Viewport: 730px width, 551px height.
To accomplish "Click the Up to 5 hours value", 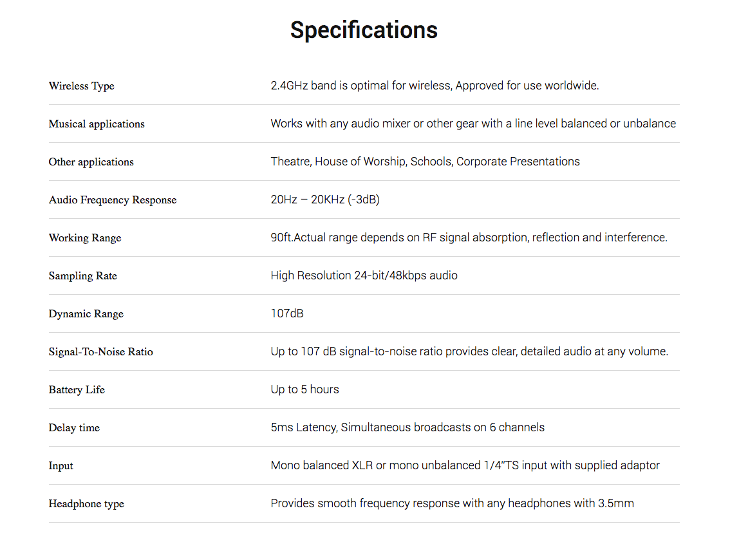I will (305, 389).
